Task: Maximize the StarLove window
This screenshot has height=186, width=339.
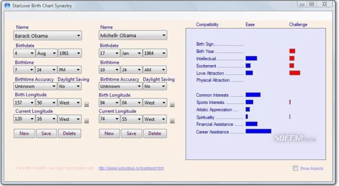Action: click(311, 4)
